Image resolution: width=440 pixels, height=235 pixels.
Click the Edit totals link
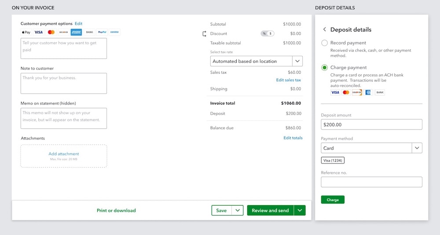click(293, 138)
